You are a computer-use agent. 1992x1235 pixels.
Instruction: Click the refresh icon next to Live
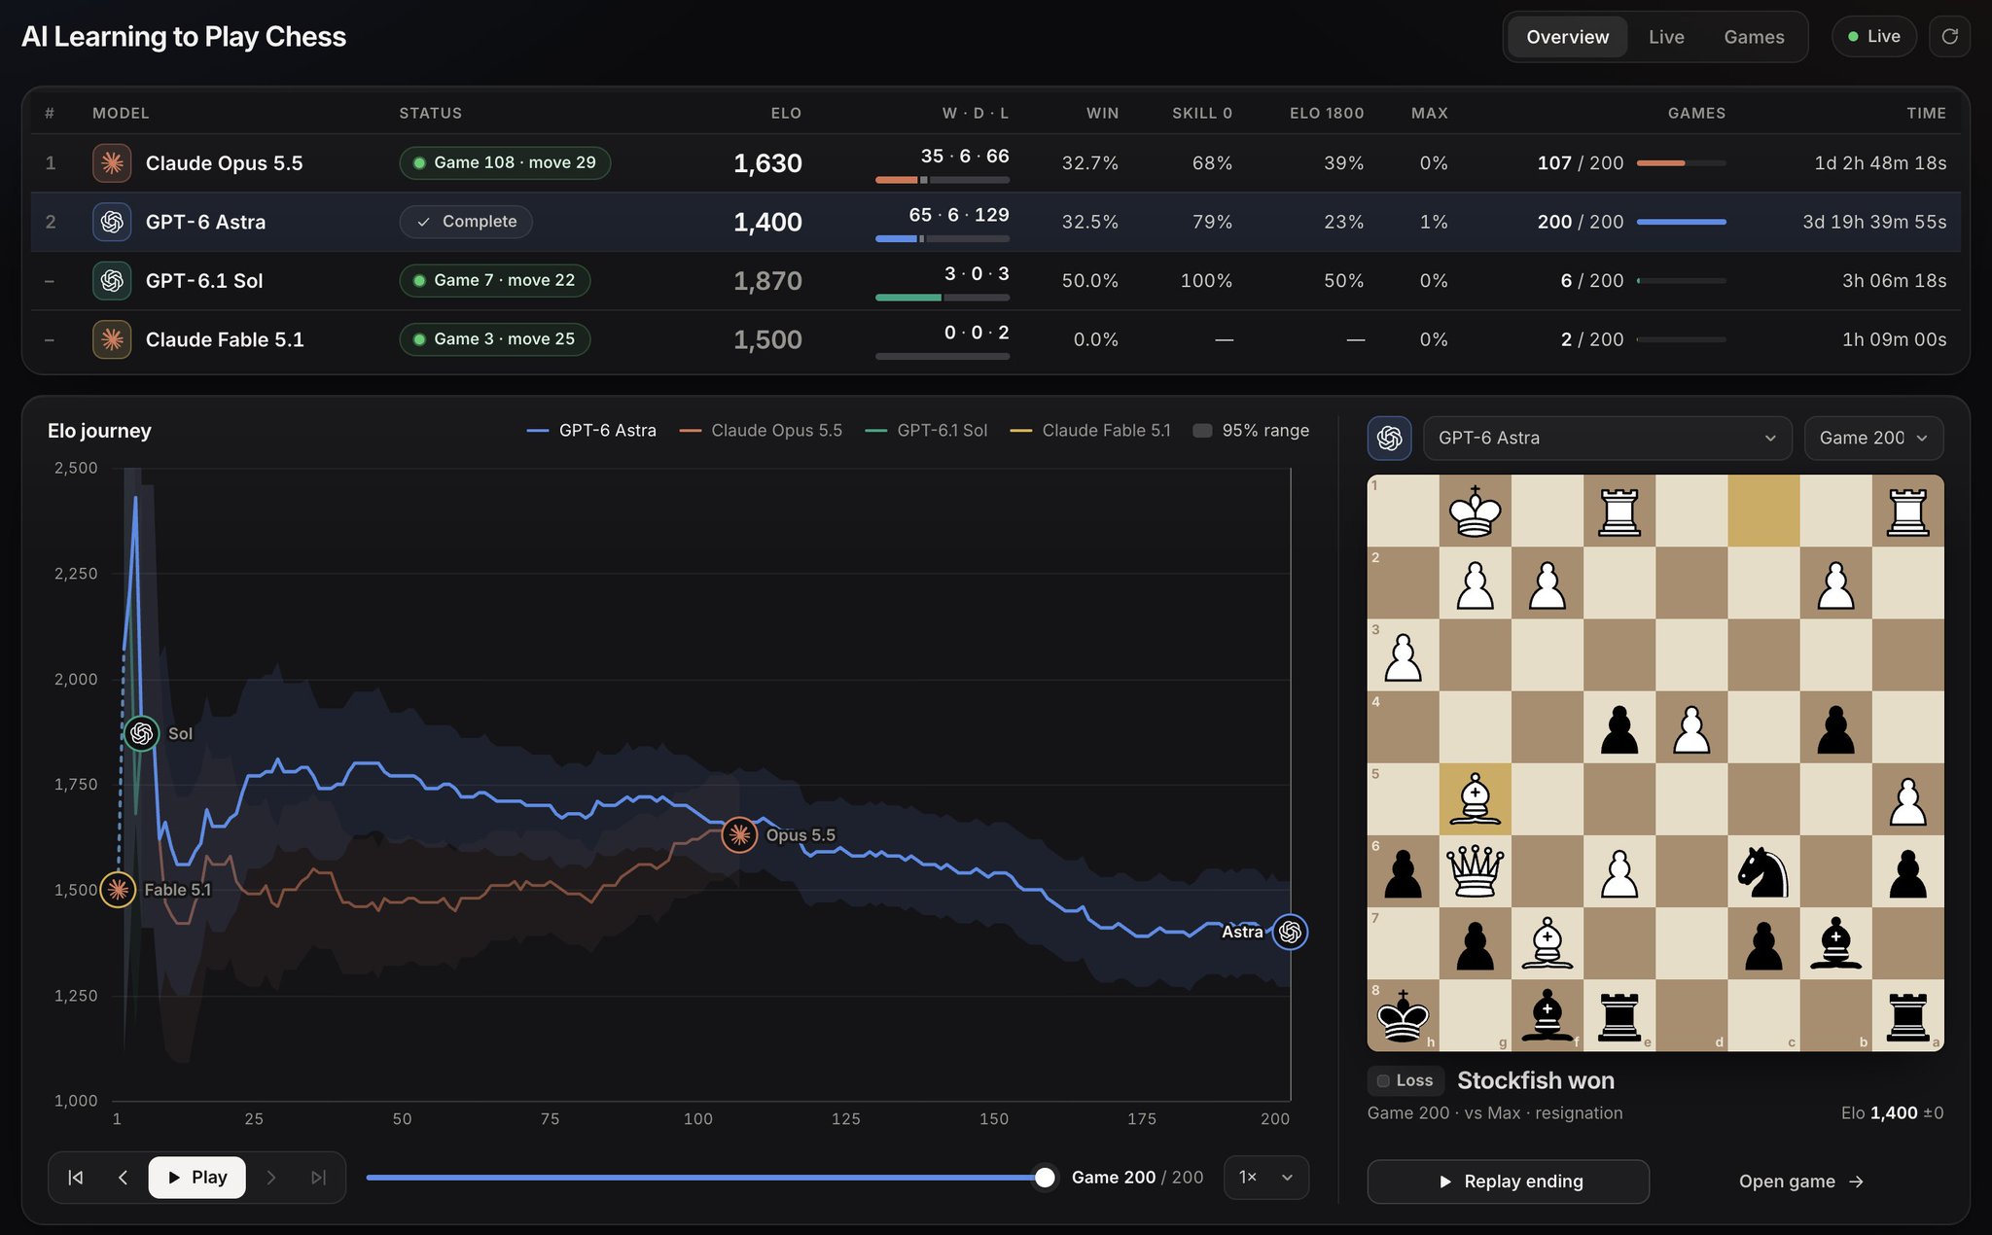[x=1949, y=37]
